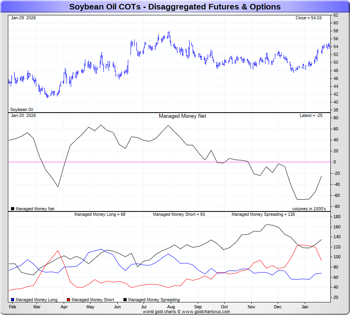Click the Managed Money Short legend text
This screenshot has width=350, height=315.
(x=93, y=300)
